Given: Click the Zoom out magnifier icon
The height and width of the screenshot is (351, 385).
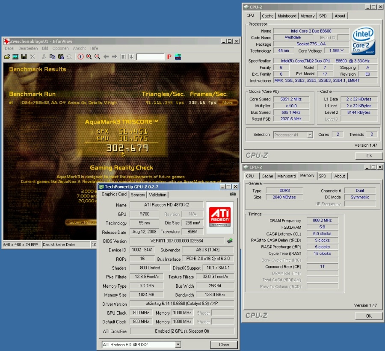Looking at the screenshot, I should (x=97, y=57).
